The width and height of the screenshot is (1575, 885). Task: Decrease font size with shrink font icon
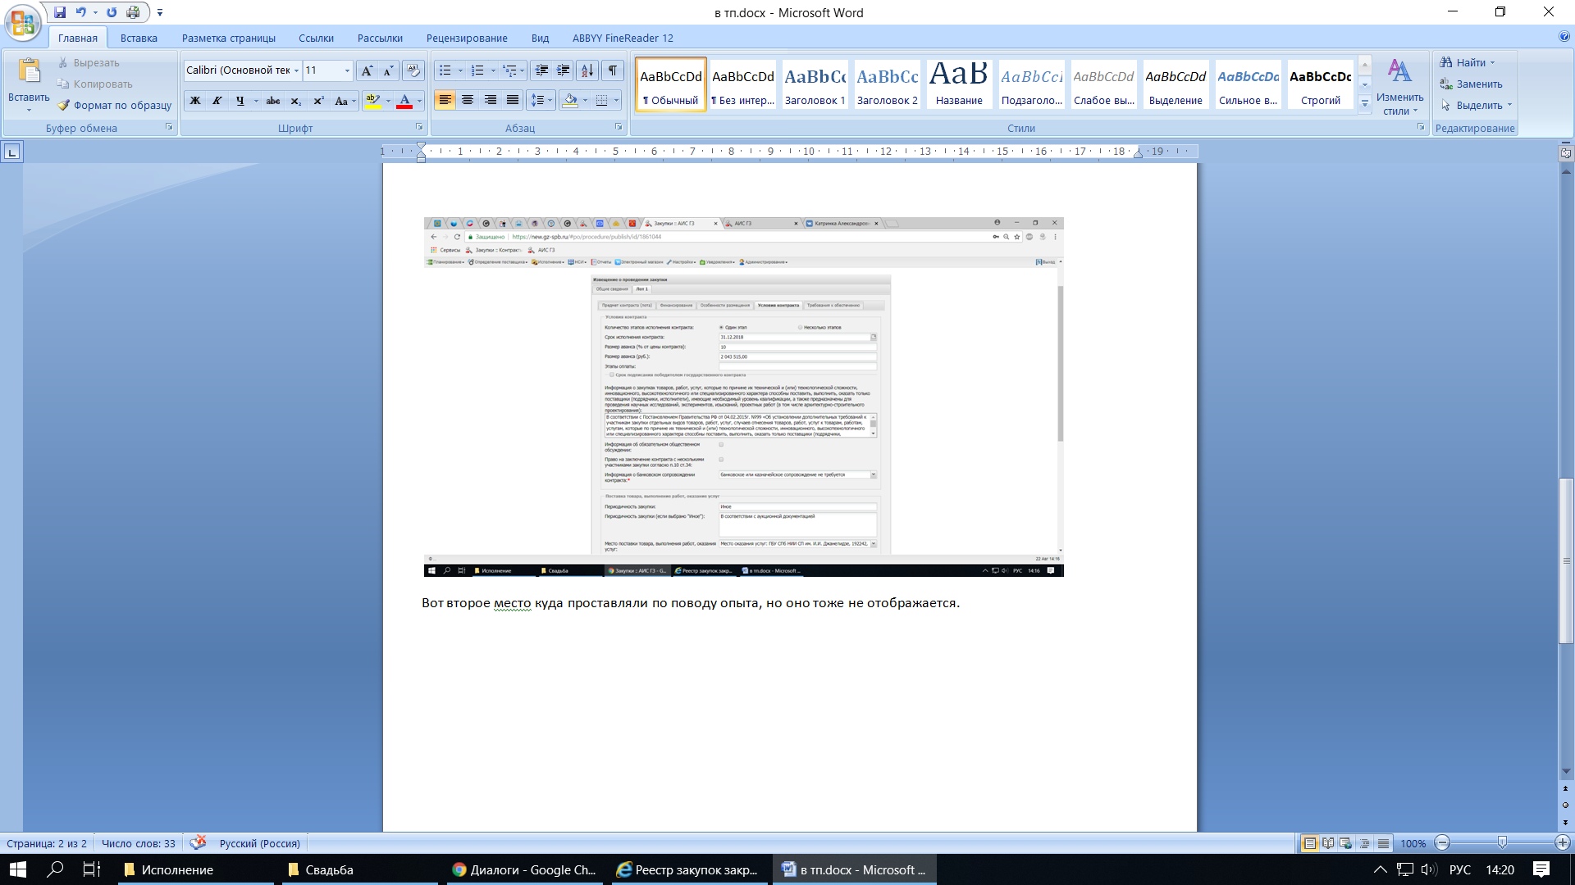coord(388,70)
